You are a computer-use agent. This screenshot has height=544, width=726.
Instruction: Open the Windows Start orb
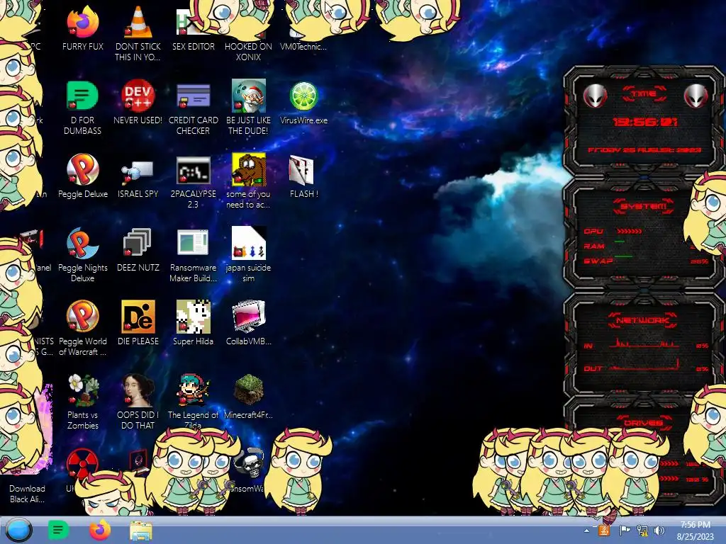click(x=18, y=530)
